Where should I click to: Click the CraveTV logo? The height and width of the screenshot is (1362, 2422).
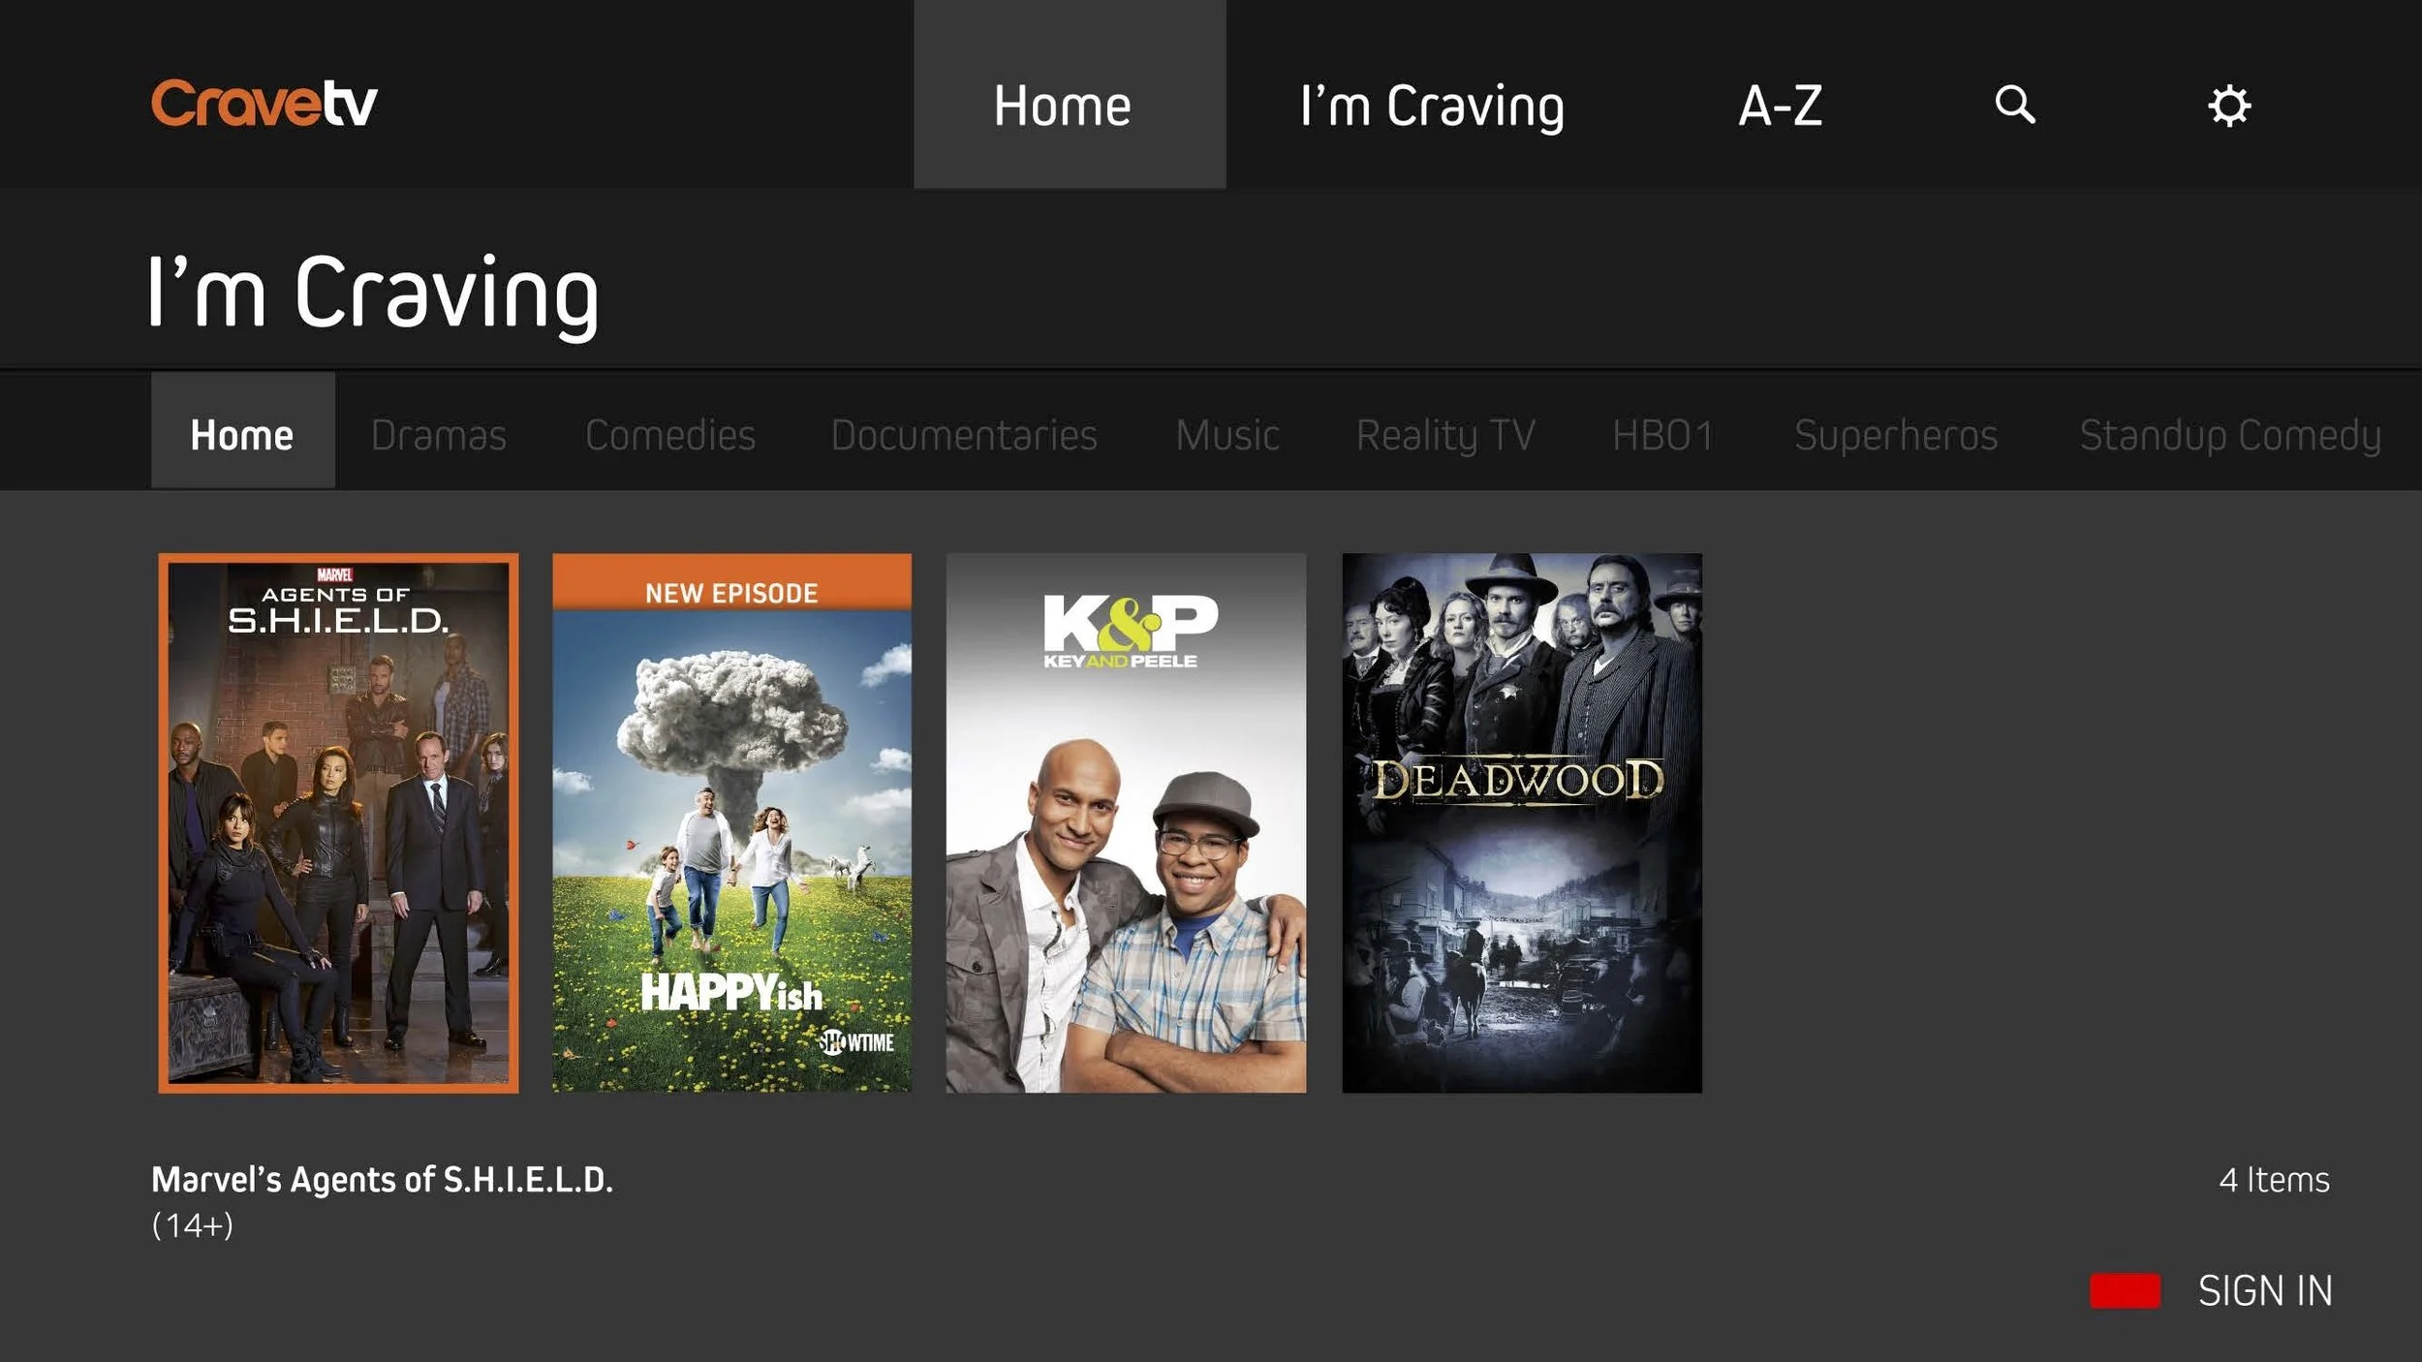(264, 104)
